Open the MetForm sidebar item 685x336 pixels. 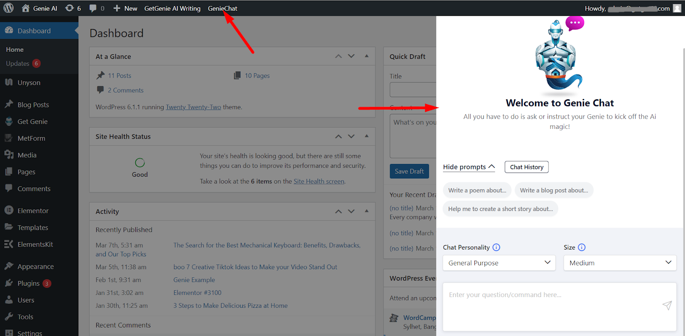point(39,138)
